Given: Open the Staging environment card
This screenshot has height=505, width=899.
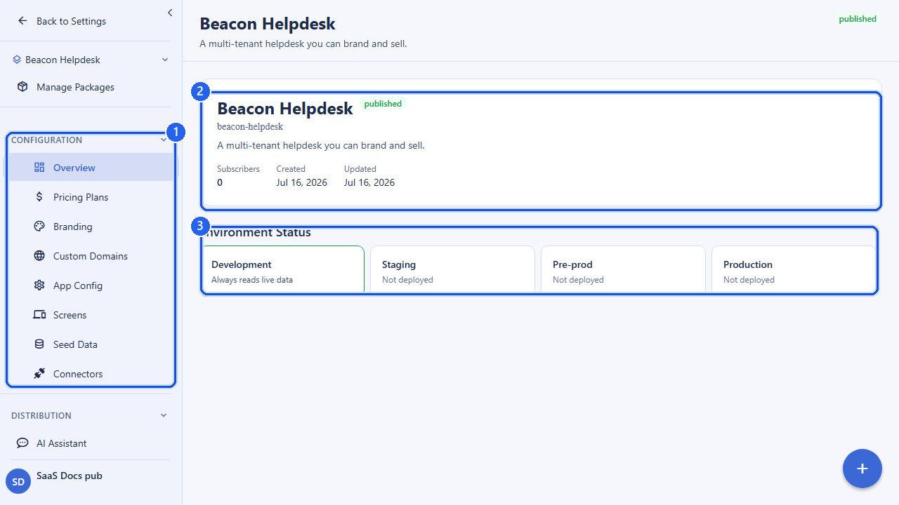Looking at the screenshot, I should point(453,269).
